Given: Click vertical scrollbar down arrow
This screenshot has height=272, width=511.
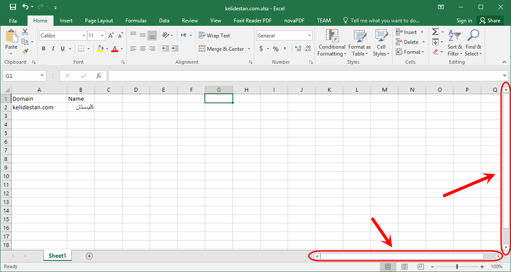Looking at the screenshot, I should 505,247.
